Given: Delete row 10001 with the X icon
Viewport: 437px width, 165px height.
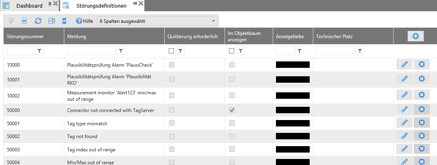Looking at the screenshot, I should pos(421,79).
